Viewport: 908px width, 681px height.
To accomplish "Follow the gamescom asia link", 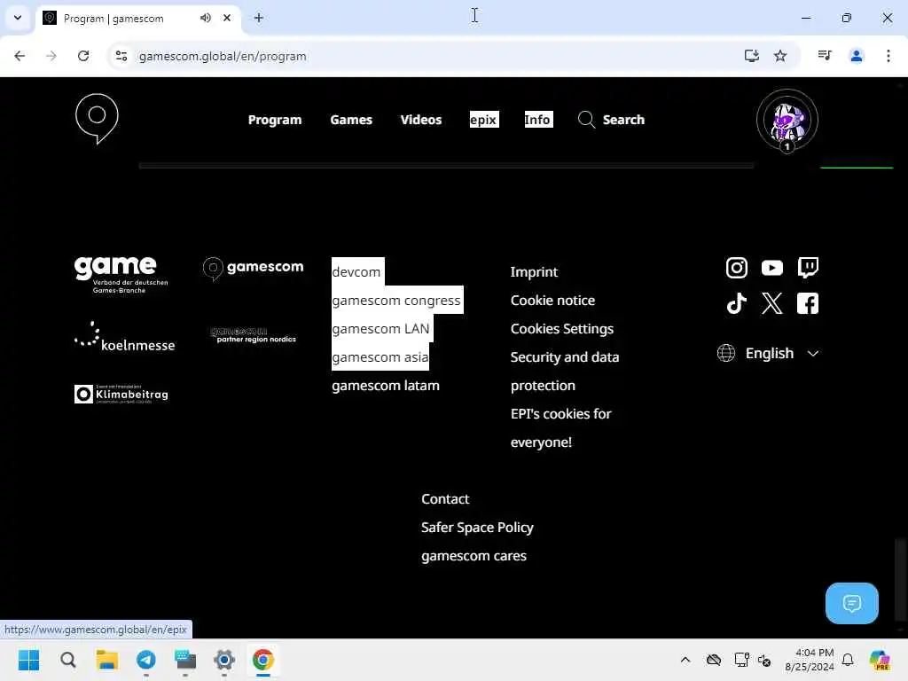I will click(380, 356).
